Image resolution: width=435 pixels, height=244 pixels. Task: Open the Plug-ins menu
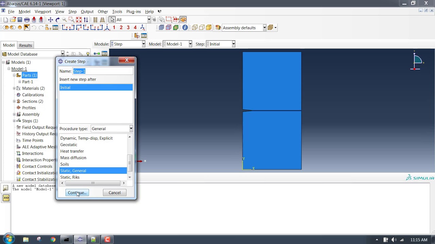coord(134,12)
